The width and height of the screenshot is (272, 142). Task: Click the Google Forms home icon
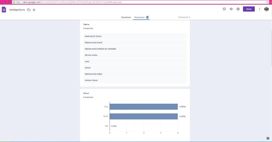(x=4, y=10)
